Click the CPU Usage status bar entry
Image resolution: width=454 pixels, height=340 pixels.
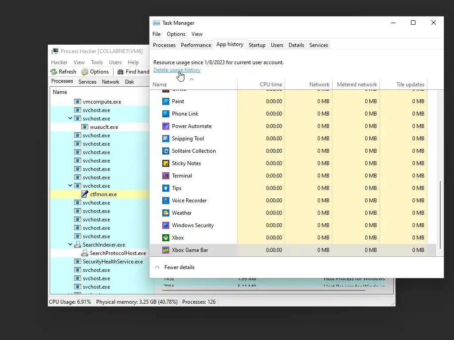70,302
